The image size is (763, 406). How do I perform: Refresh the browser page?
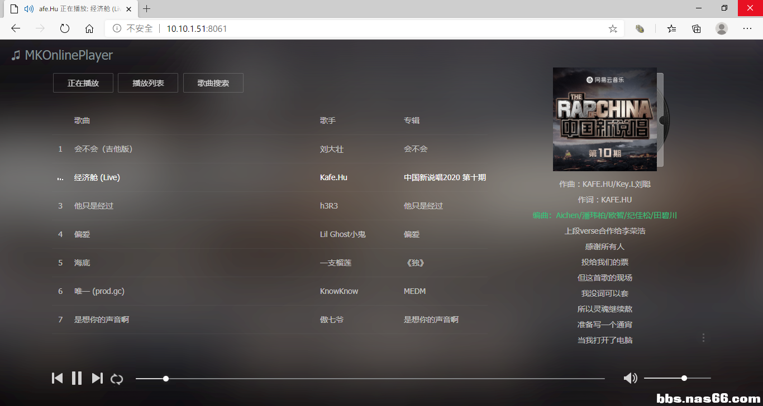tap(65, 28)
